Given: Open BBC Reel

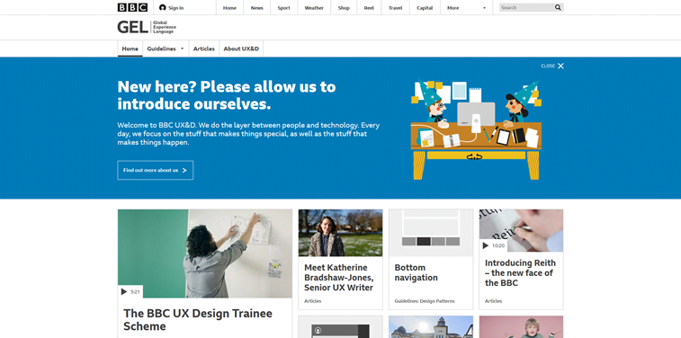Looking at the screenshot, I should [369, 8].
